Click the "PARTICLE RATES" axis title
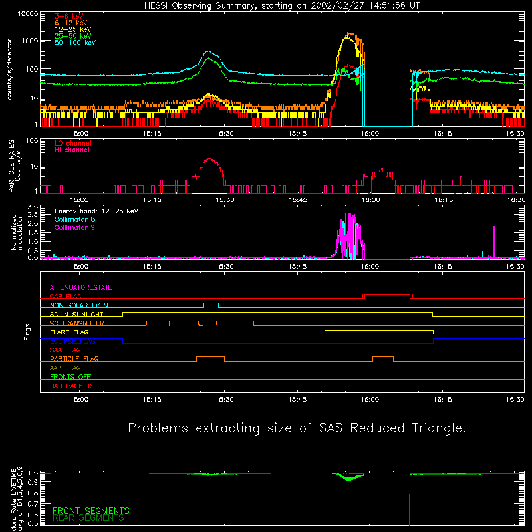Screen dimensions: 532x532 pos(11,166)
